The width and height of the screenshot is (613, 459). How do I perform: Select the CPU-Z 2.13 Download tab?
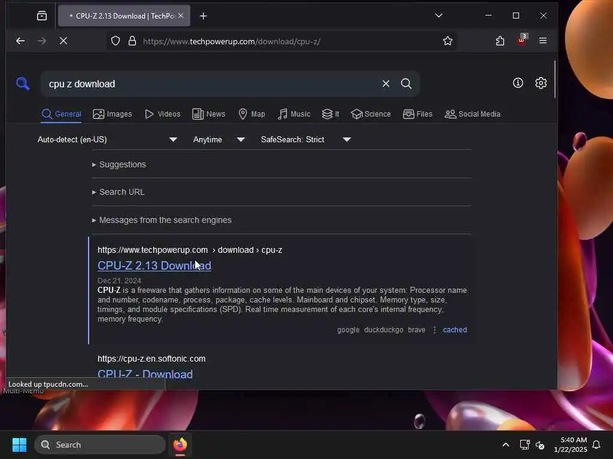tap(124, 16)
